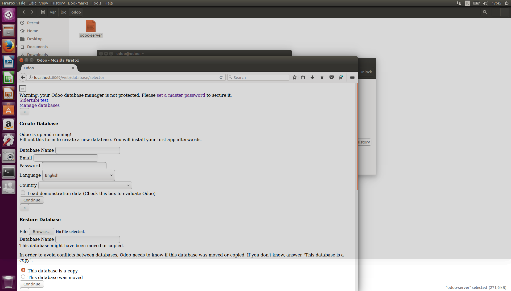511x291 pixels.
Task: Reload the Odoo page
Action: pos(221,77)
